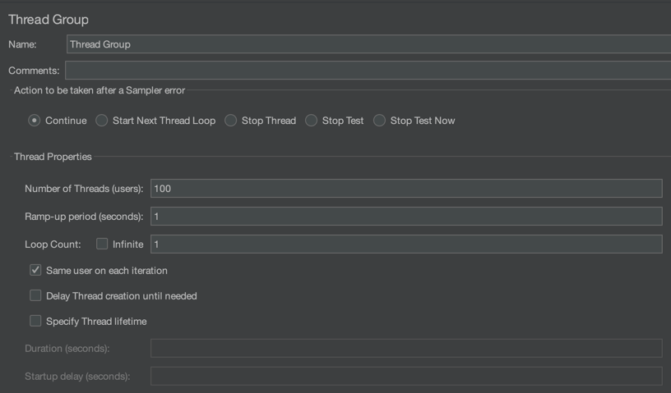Focus the Loop Count value field
The image size is (671, 393).
[x=406, y=244]
